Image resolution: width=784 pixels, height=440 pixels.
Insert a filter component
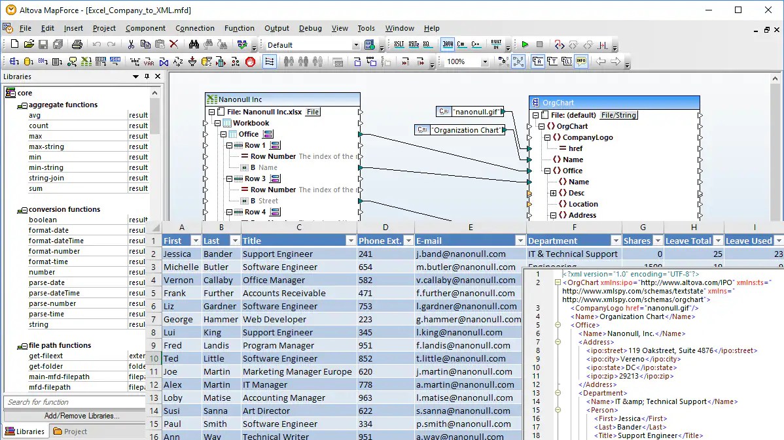point(192,61)
